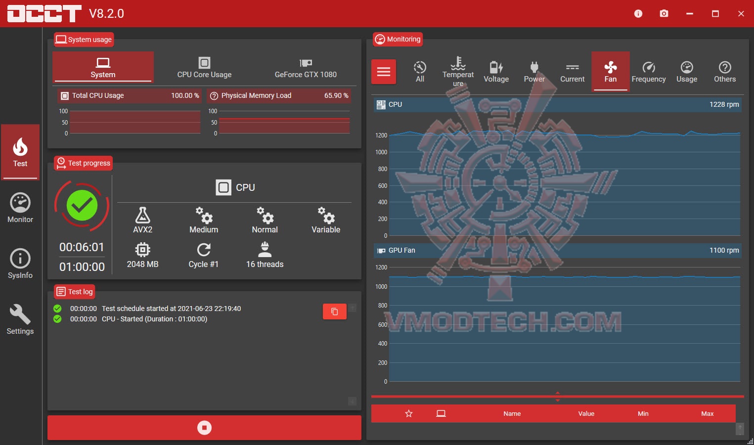This screenshot has width=754, height=445.
Task: Click the 'Test schedule started' log entry
Action: [x=171, y=309]
